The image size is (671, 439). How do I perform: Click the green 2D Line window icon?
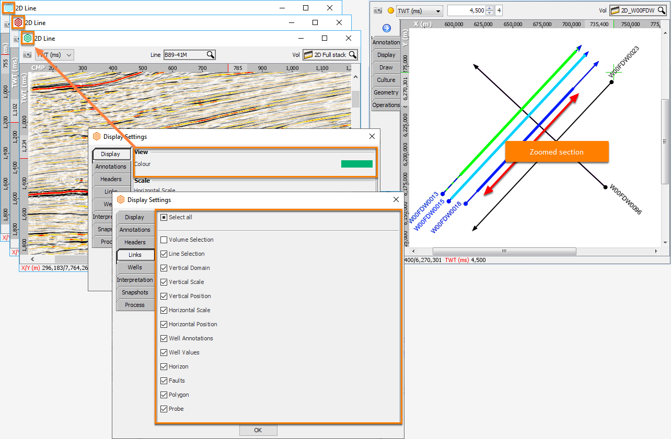click(x=28, y=38)
